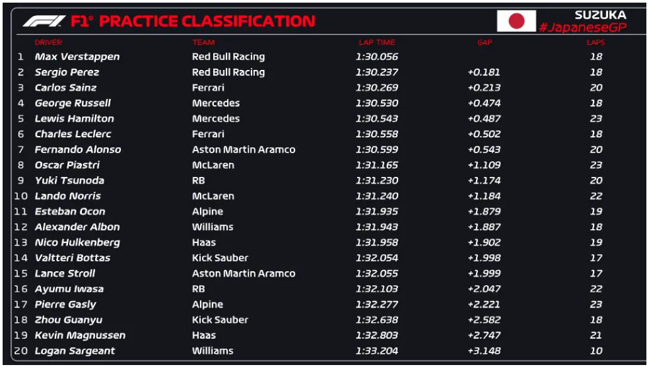The height and width of the screenshot is (369, 651).
Task: Click Lando Norris gap +1.184
Action: pos(484,196)
